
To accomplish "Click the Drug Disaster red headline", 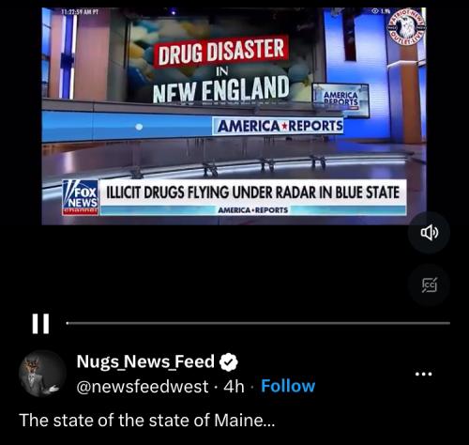I will pos(220,52).
